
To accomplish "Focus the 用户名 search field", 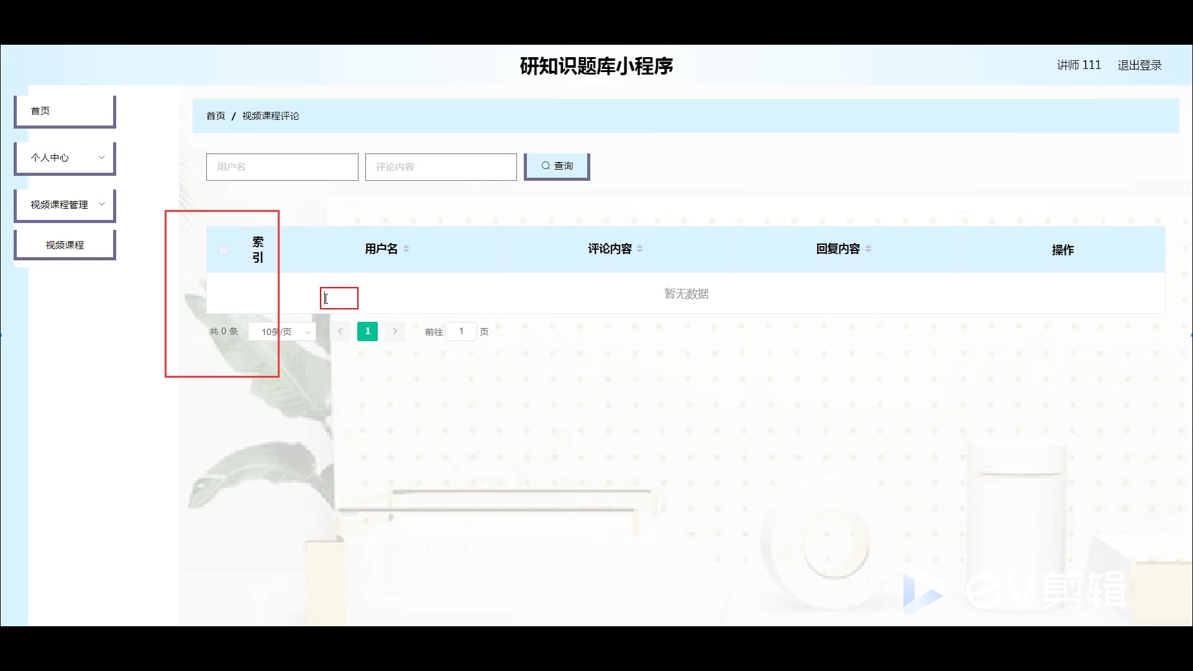I will 282,167.
